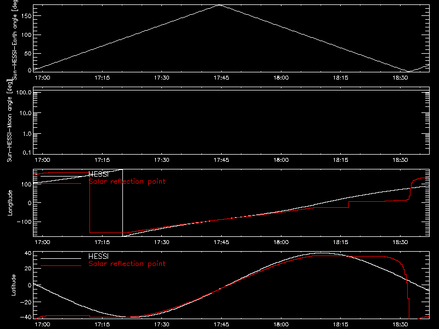Click the 40 tick on Latitude axis
This screenshot has width=439, height=329.
tap(28, 253)
